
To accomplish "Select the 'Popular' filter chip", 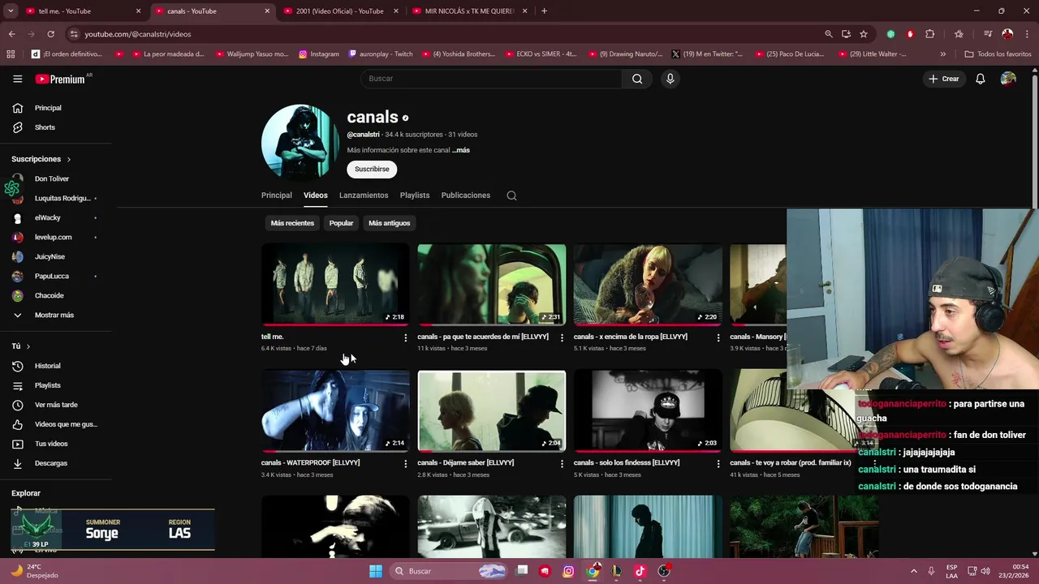I will point(341,223).
